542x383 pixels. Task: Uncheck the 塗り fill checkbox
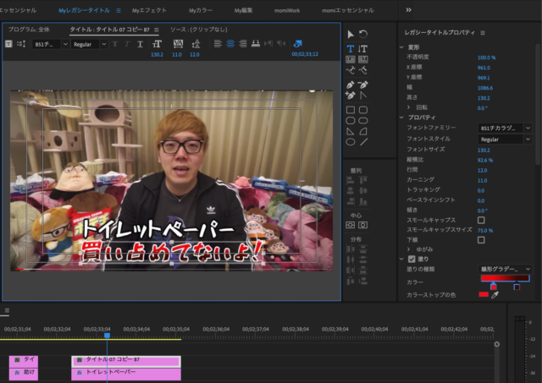tap(412, 259)
